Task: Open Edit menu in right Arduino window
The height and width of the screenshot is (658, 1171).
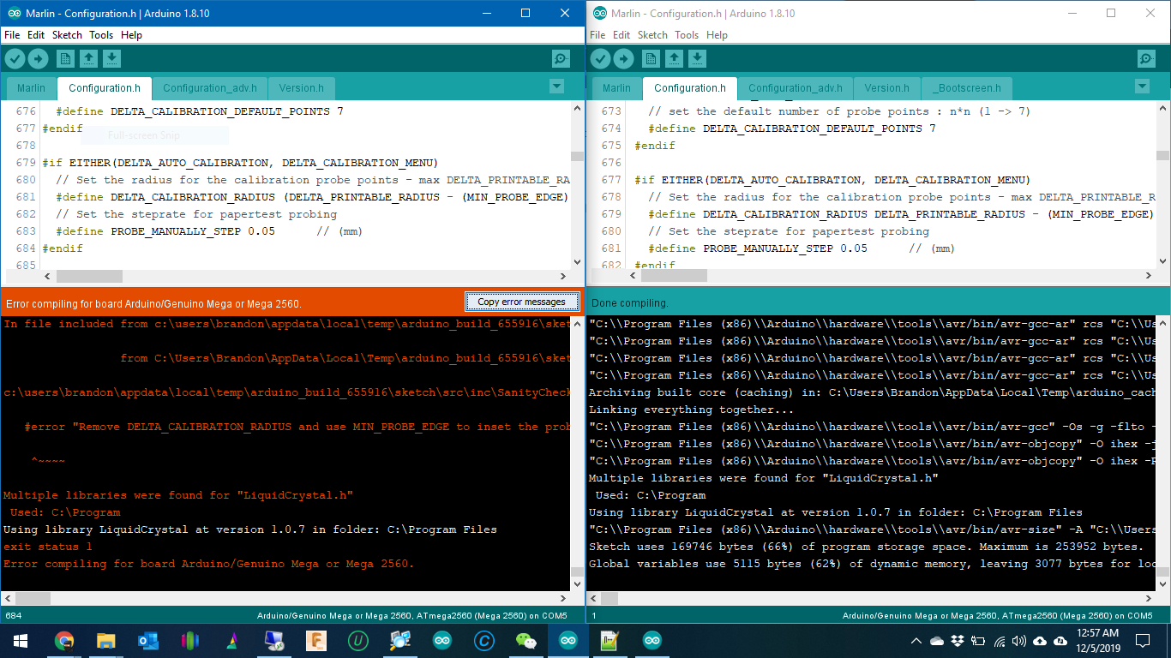Action: 622,35
